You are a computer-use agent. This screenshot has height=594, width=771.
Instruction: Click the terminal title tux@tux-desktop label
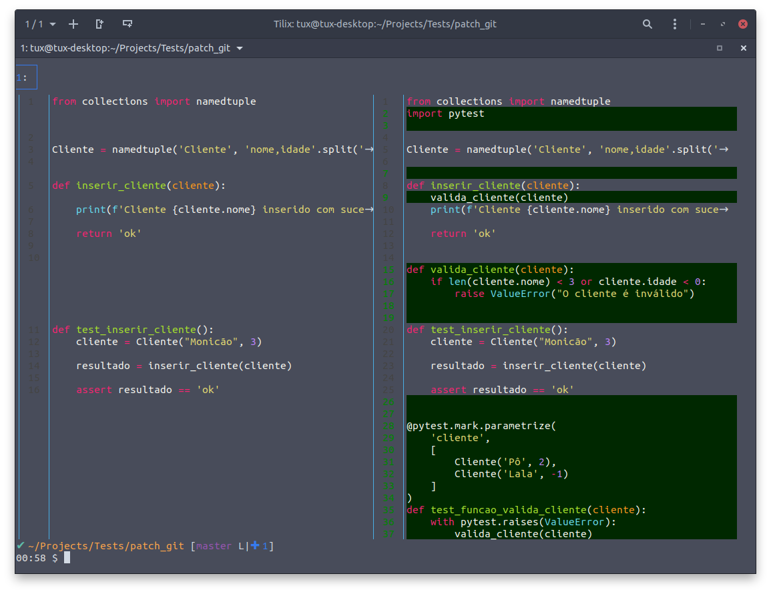click(x=125, y=48)
